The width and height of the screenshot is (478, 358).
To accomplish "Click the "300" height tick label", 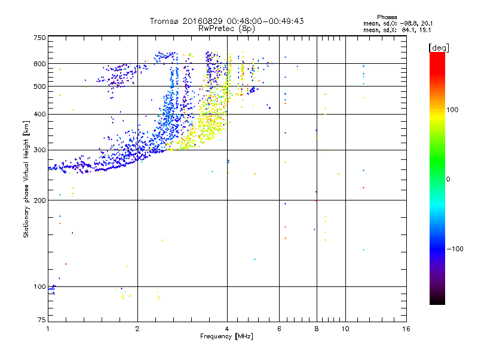I will [39, 150].
